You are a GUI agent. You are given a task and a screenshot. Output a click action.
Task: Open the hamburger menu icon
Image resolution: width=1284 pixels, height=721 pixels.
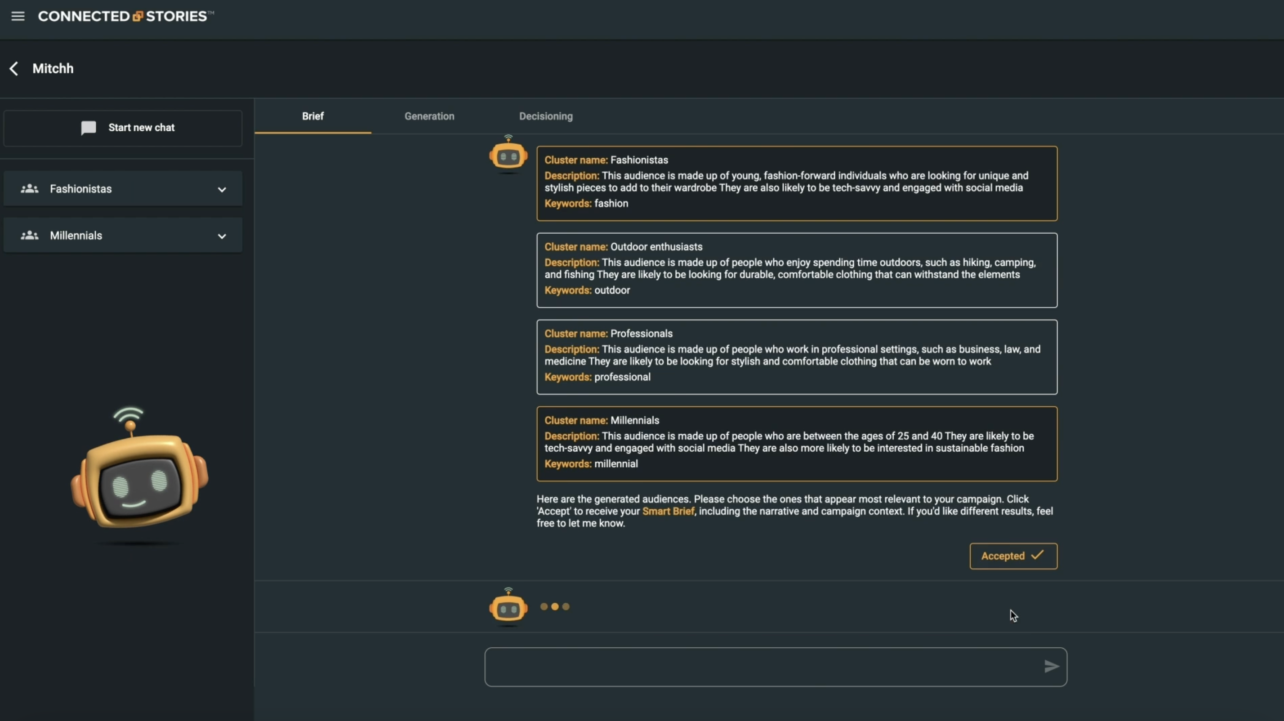[x=18, y=17]
